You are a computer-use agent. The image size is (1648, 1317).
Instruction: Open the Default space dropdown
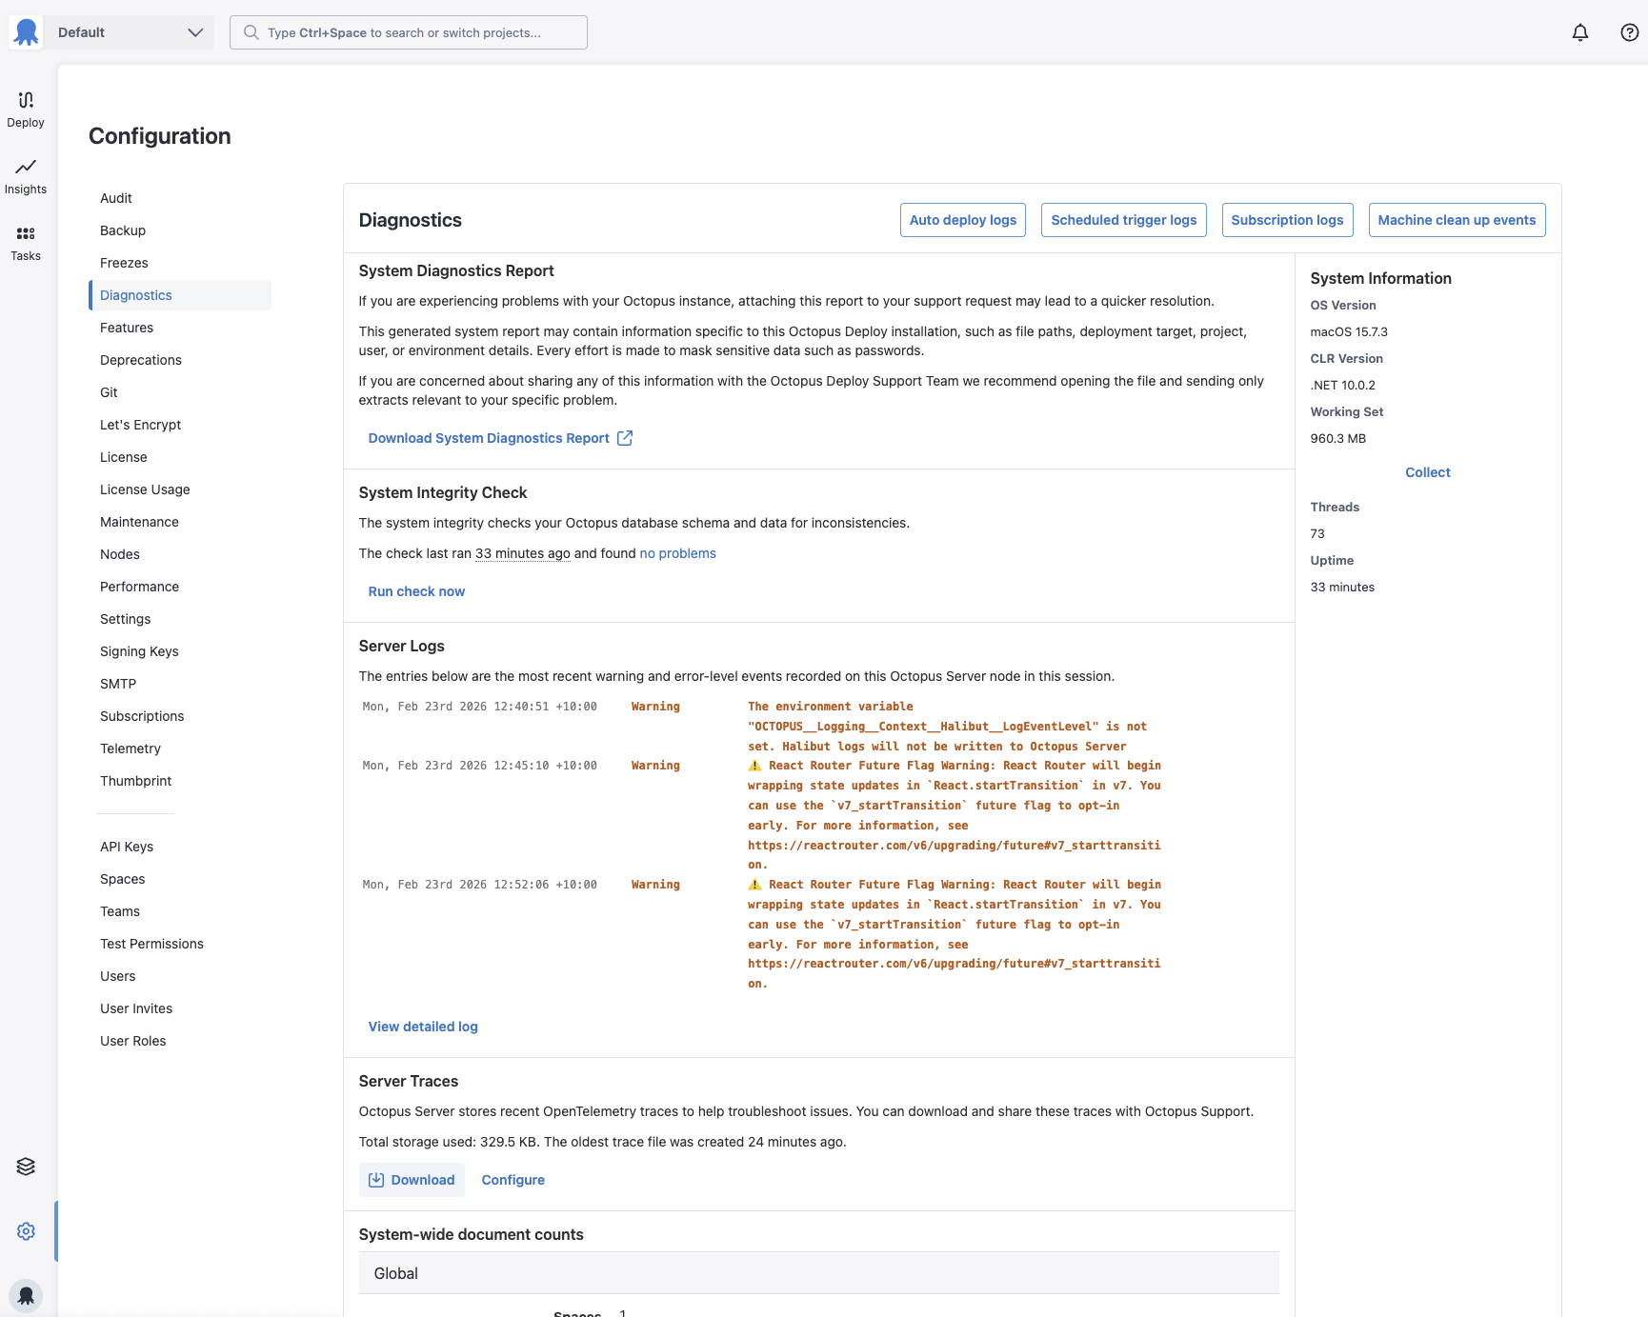click(x=129, y=31)
